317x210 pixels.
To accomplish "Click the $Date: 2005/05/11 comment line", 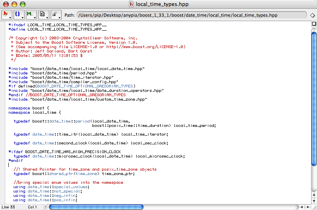I will pyautogui.click(x=47, y=56).
